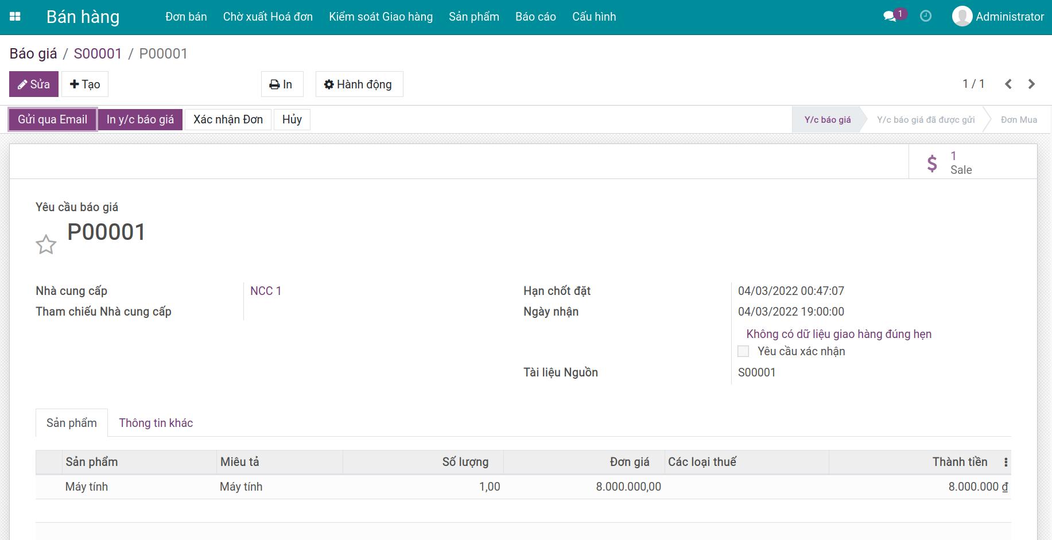
Task: Open the activities clock icon
Action: [x=925, y=16]
